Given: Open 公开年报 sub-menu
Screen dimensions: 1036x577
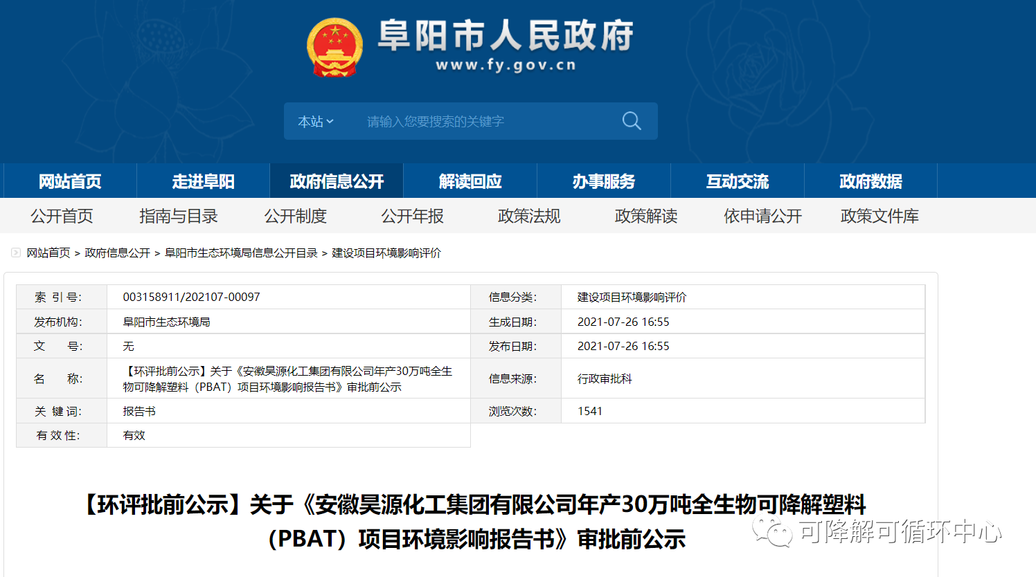Looking at the screenshot, I should tap(412, 216).
